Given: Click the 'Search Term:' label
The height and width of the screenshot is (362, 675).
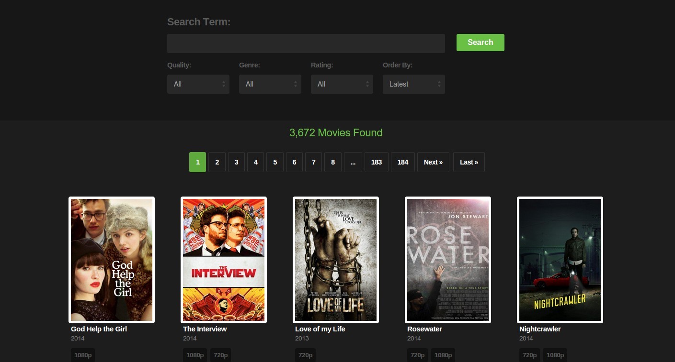Looking at the screenshot, I should [199, 22].
